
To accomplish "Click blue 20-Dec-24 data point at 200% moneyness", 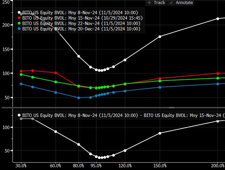I will 218,84.
